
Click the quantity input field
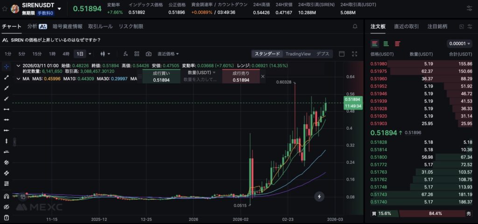coord(201,80)
